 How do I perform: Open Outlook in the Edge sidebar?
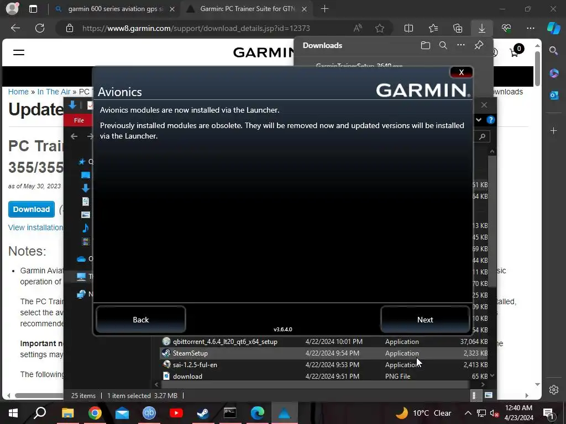coord(554,95)
